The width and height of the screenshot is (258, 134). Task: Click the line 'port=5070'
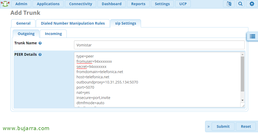coord(85,87)
